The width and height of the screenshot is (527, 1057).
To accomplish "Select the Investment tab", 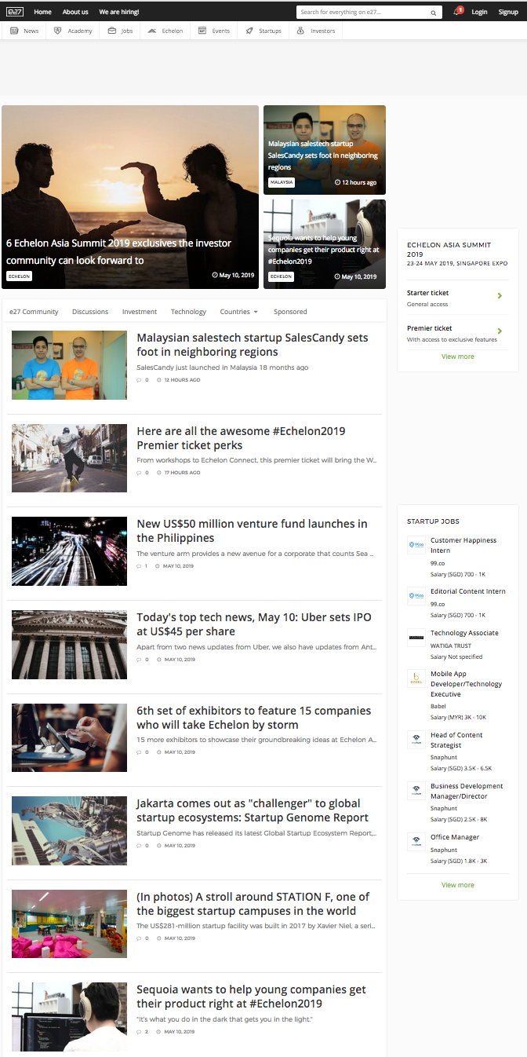I will tap(140, 312).
